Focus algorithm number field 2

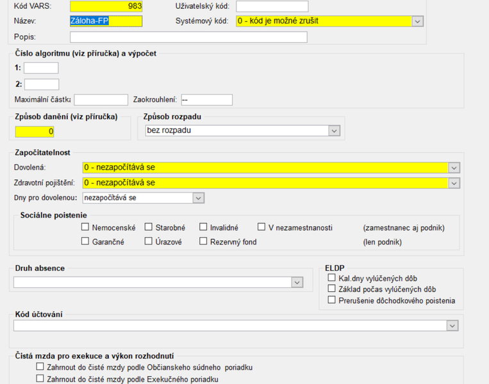[x=42, y=84]
